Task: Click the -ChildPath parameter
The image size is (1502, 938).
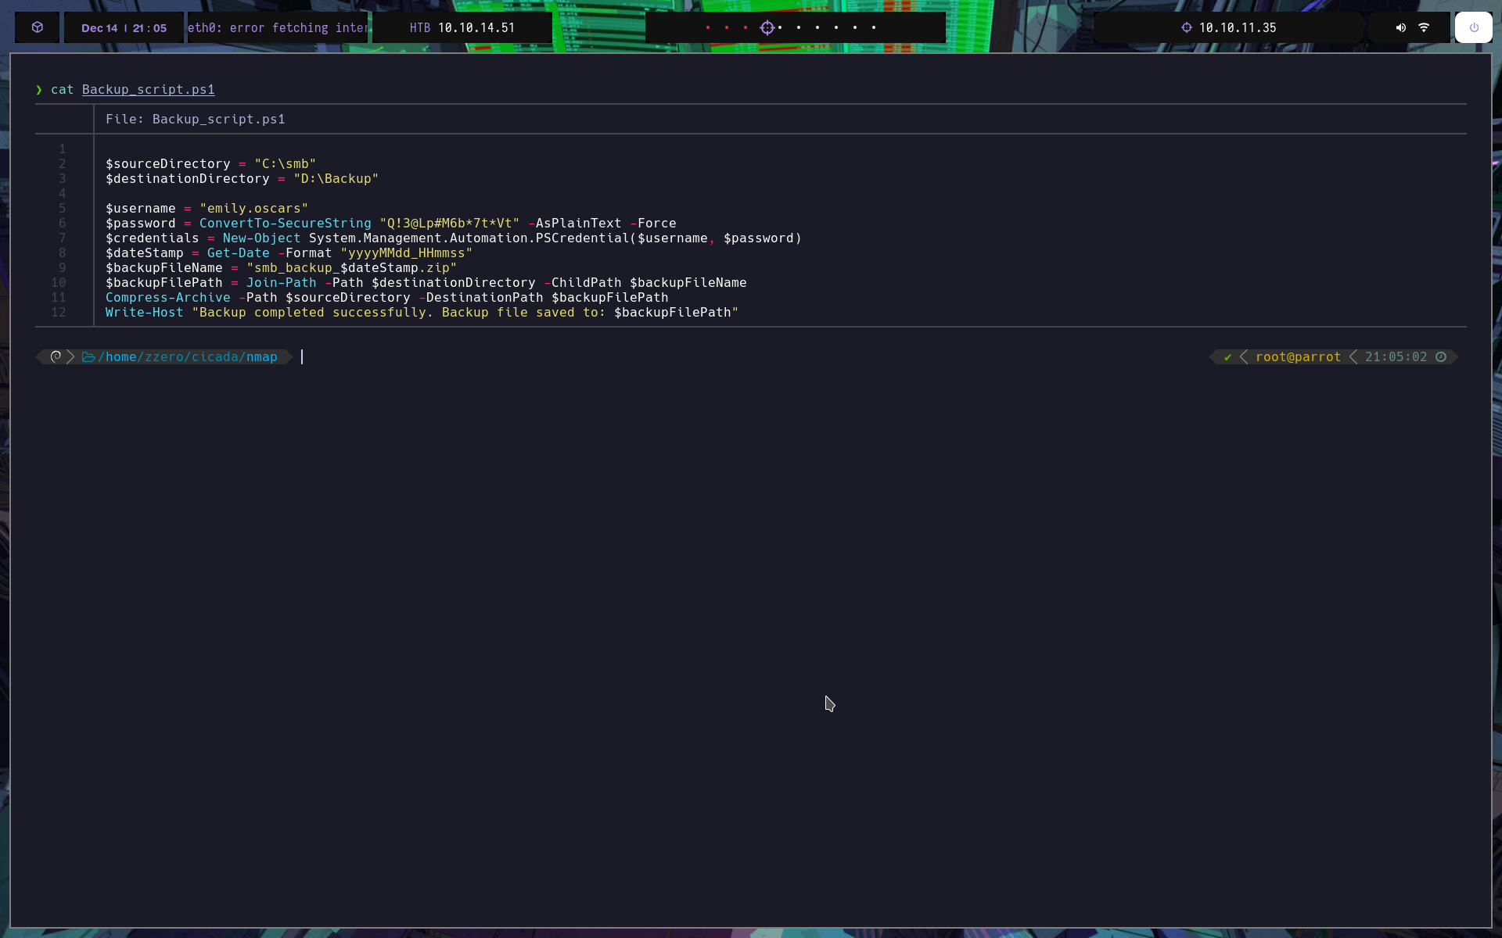Action: pyautogui.click(x=583, y=283)
